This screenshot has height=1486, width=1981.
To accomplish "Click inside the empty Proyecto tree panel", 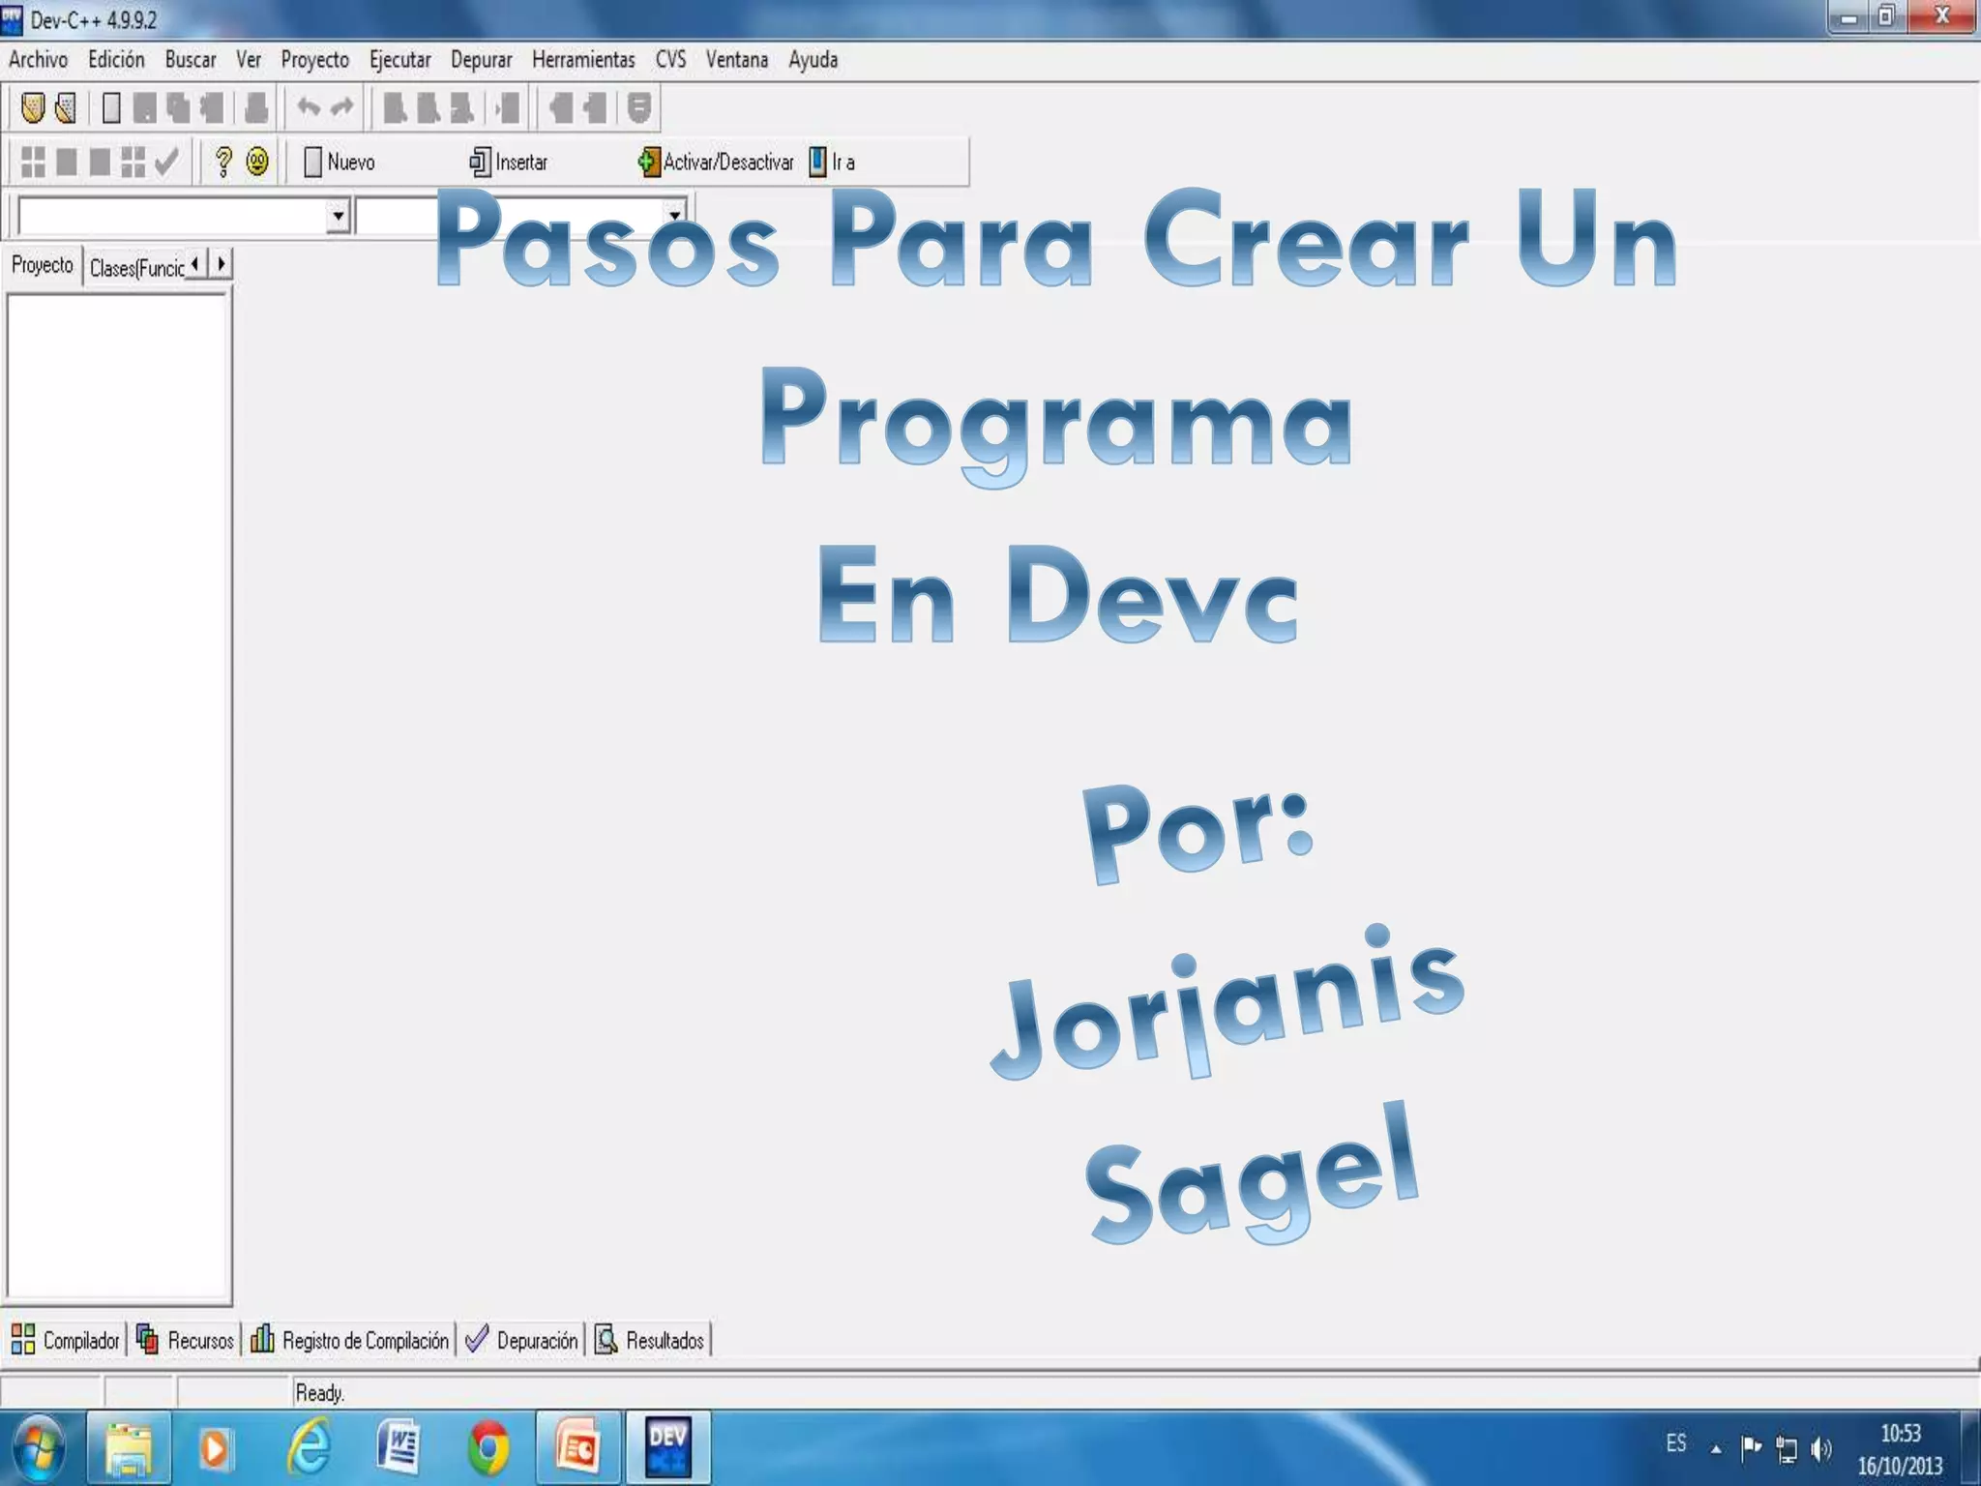I will click(x=118, y=793).
